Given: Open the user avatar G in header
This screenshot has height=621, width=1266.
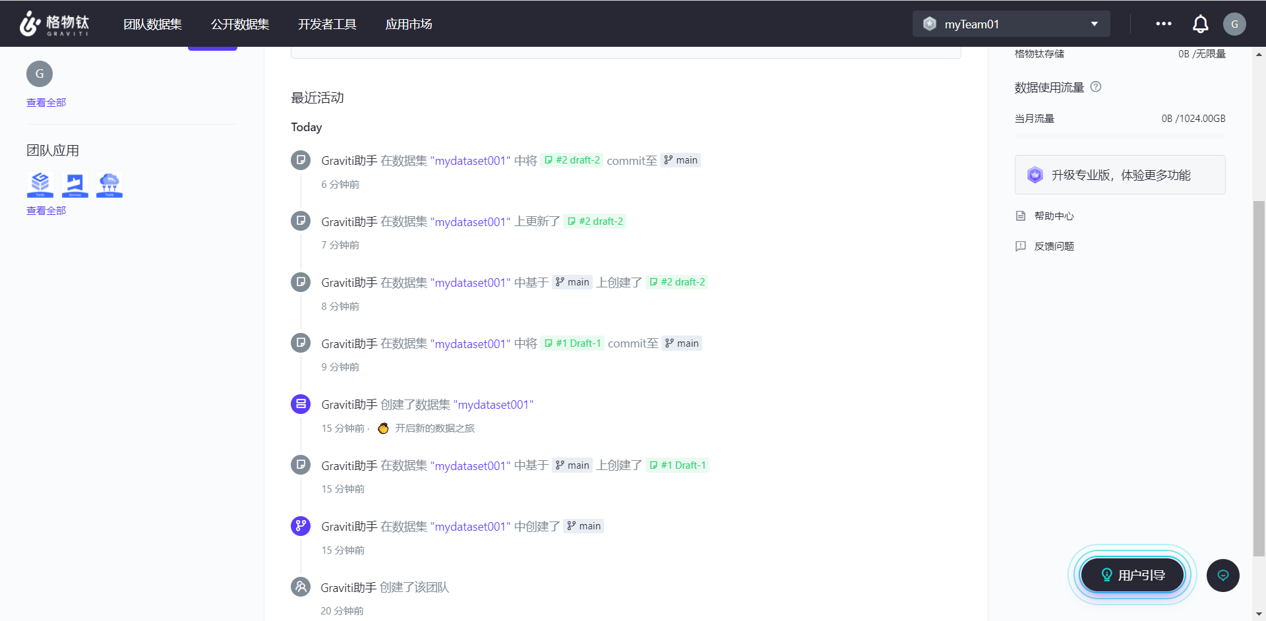Looking at the screenshot, I should [x=1234, y=24].
